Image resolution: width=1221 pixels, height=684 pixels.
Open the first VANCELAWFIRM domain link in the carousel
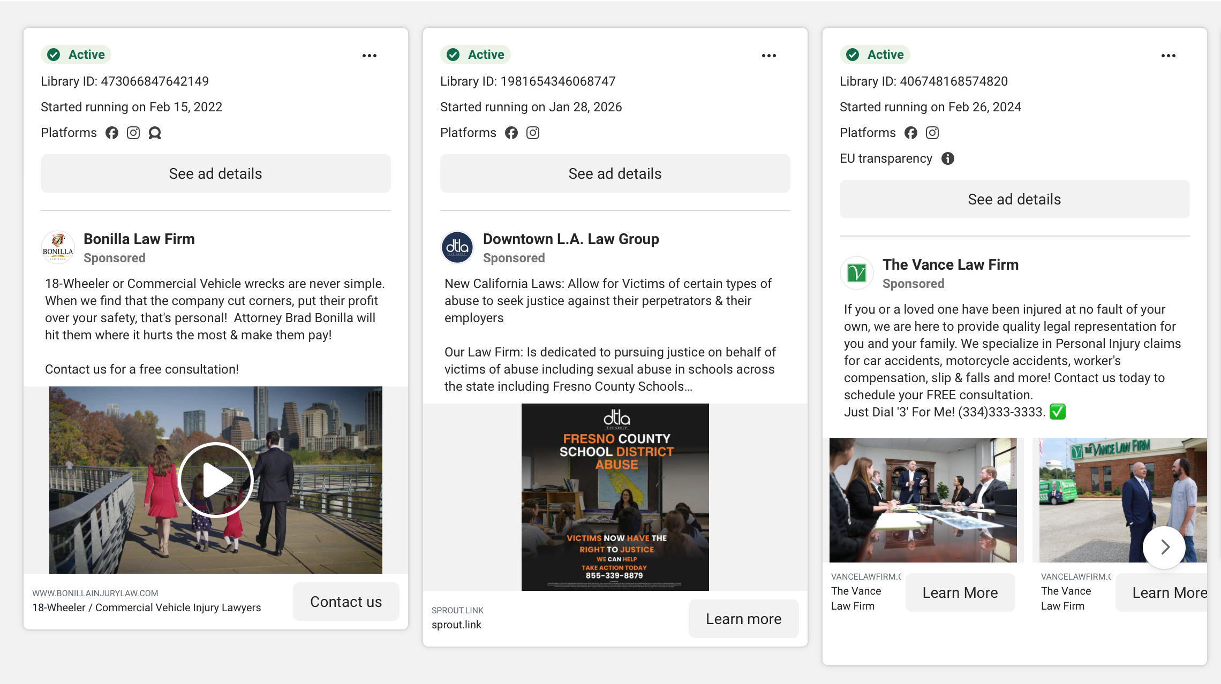pos(866,576)
